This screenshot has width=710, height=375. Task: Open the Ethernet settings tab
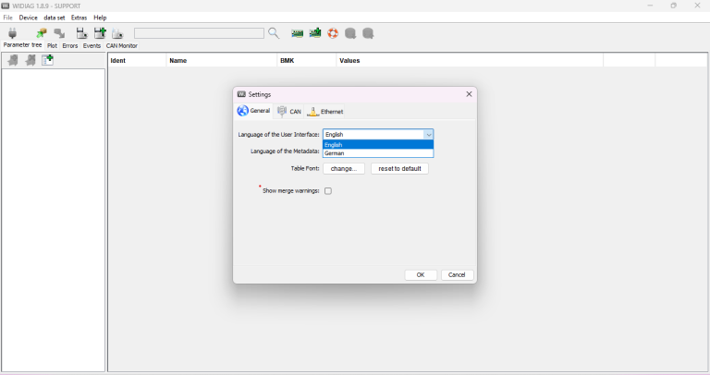(x=325, y=111)
